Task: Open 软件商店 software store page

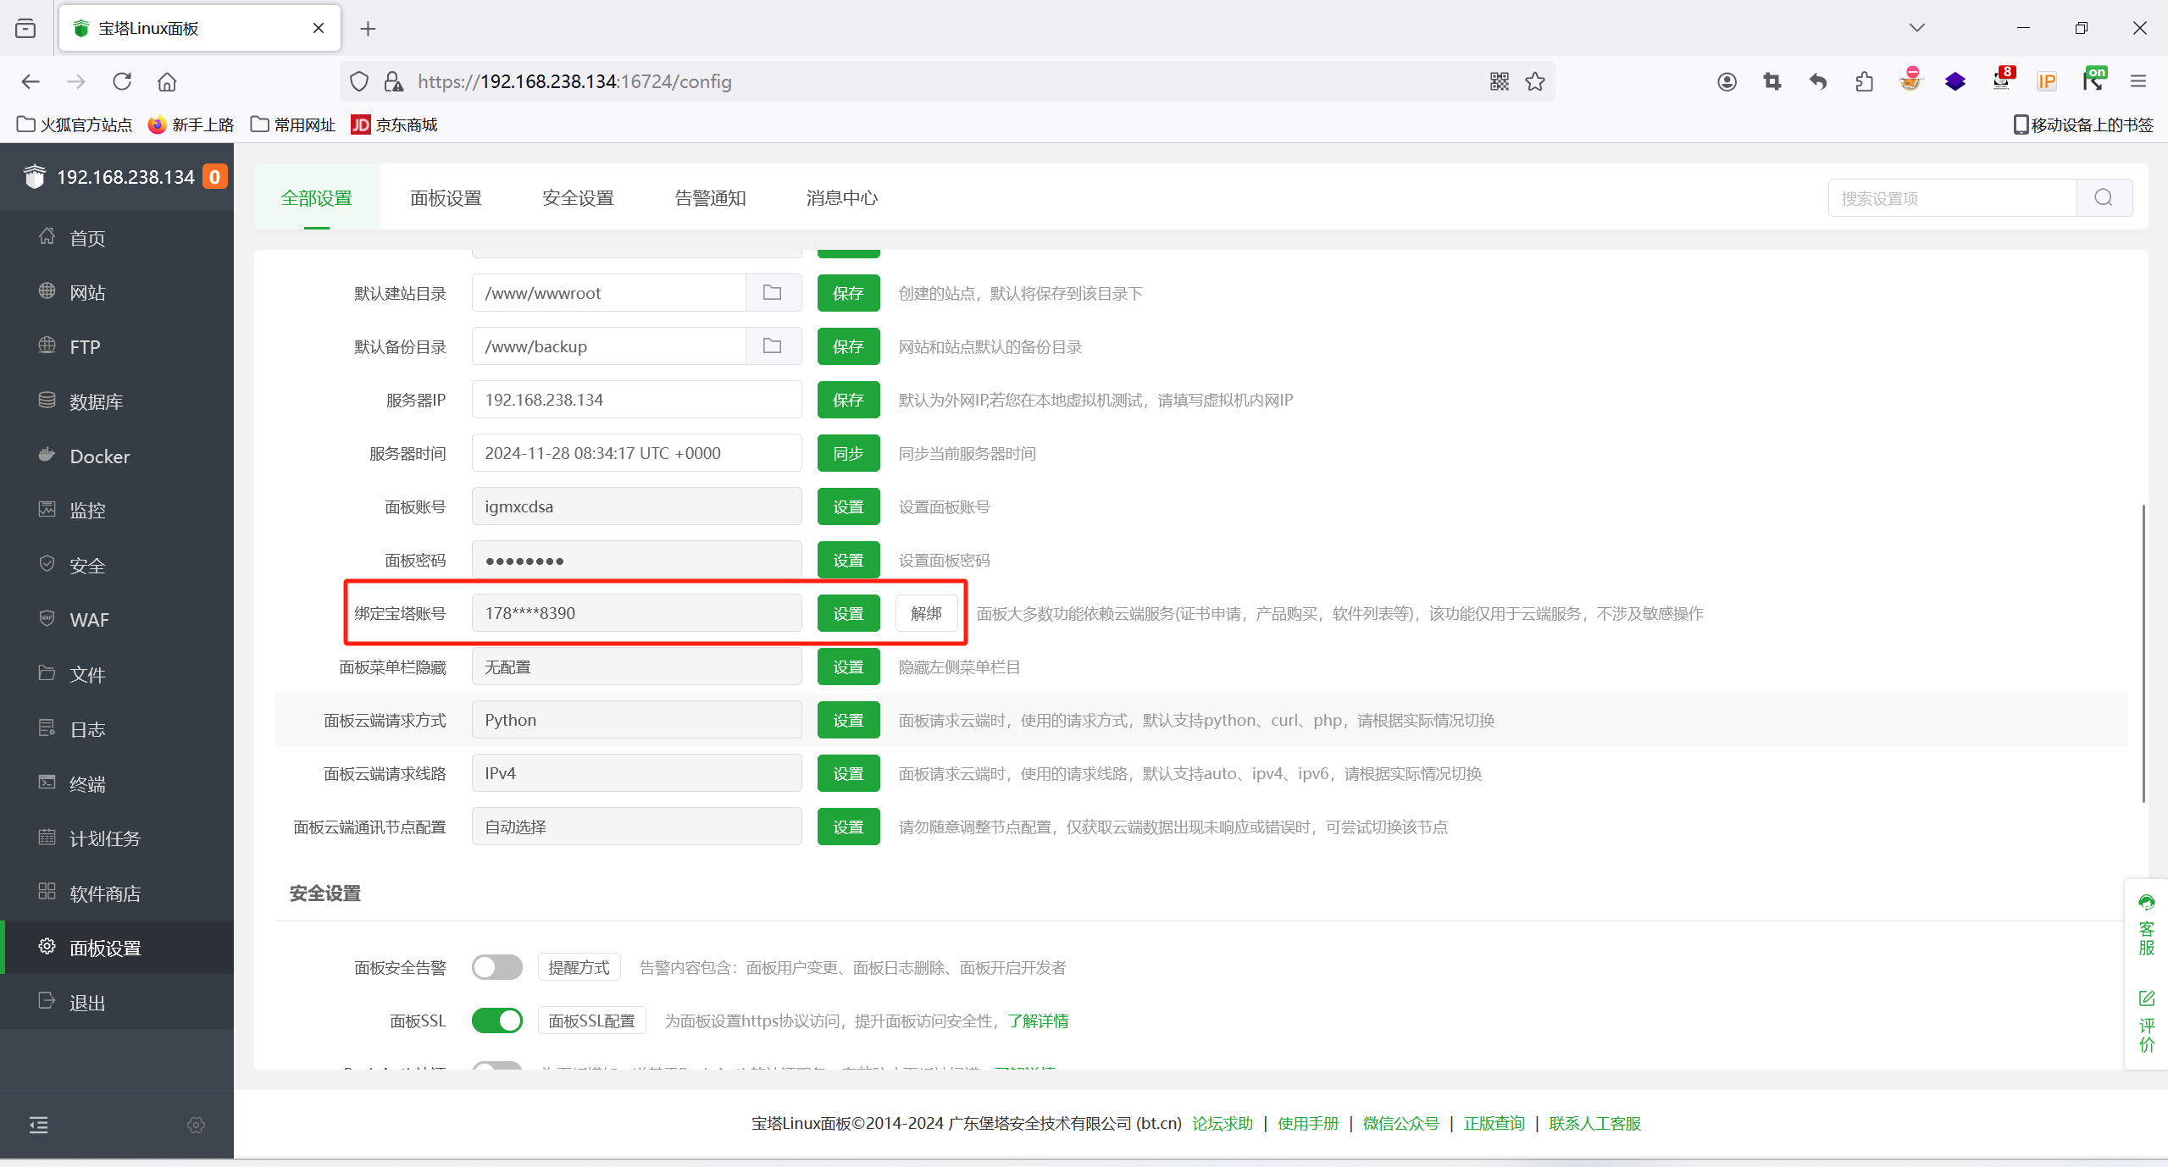Action: point(104,893)
